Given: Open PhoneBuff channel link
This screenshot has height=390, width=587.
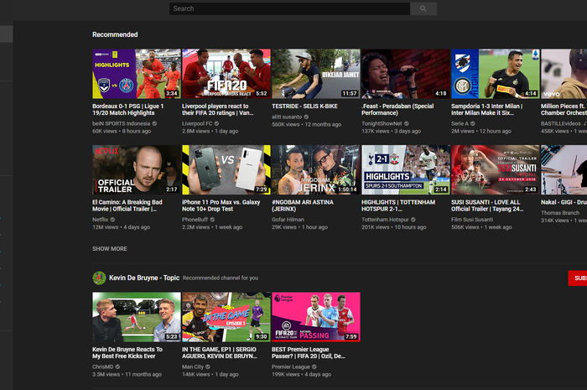Looking at the screenshot, I should pyautogui.click(x=195, y=220).
